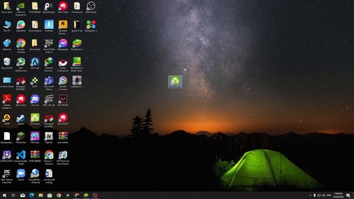Launch Microsoft Edge from taskbar
The width and height of the screenshot is (354, 199).
coord(32,195)
